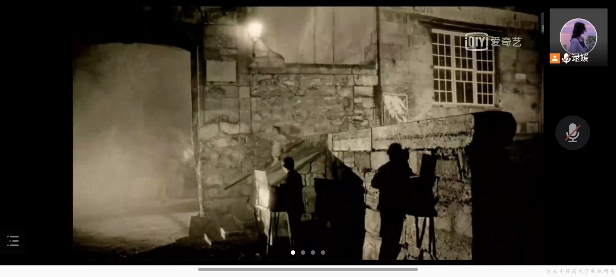Click the orange host badge icon
This screenshot has height=277, width=616.
(x=554, y=58)
